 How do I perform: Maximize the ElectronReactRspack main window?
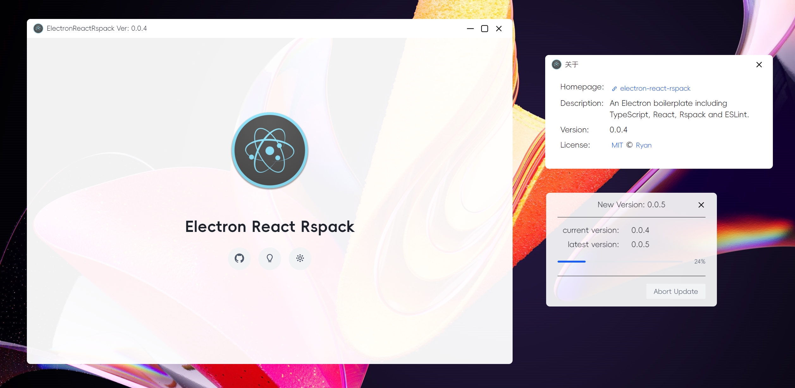[484, 28]
